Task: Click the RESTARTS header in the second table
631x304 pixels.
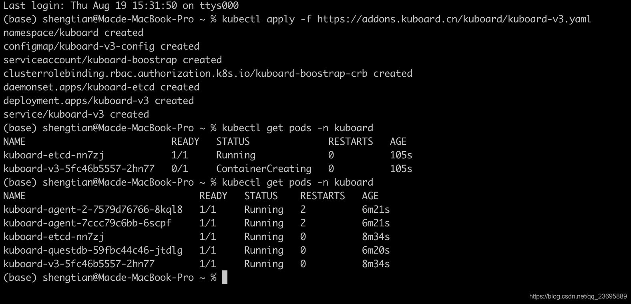Action: 323,196
